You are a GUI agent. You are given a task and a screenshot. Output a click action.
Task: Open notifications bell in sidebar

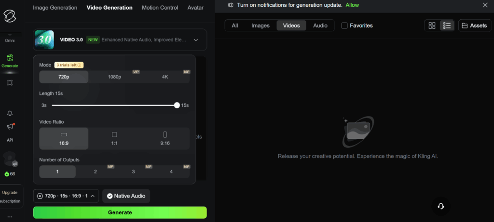click(x=10, y=113)
